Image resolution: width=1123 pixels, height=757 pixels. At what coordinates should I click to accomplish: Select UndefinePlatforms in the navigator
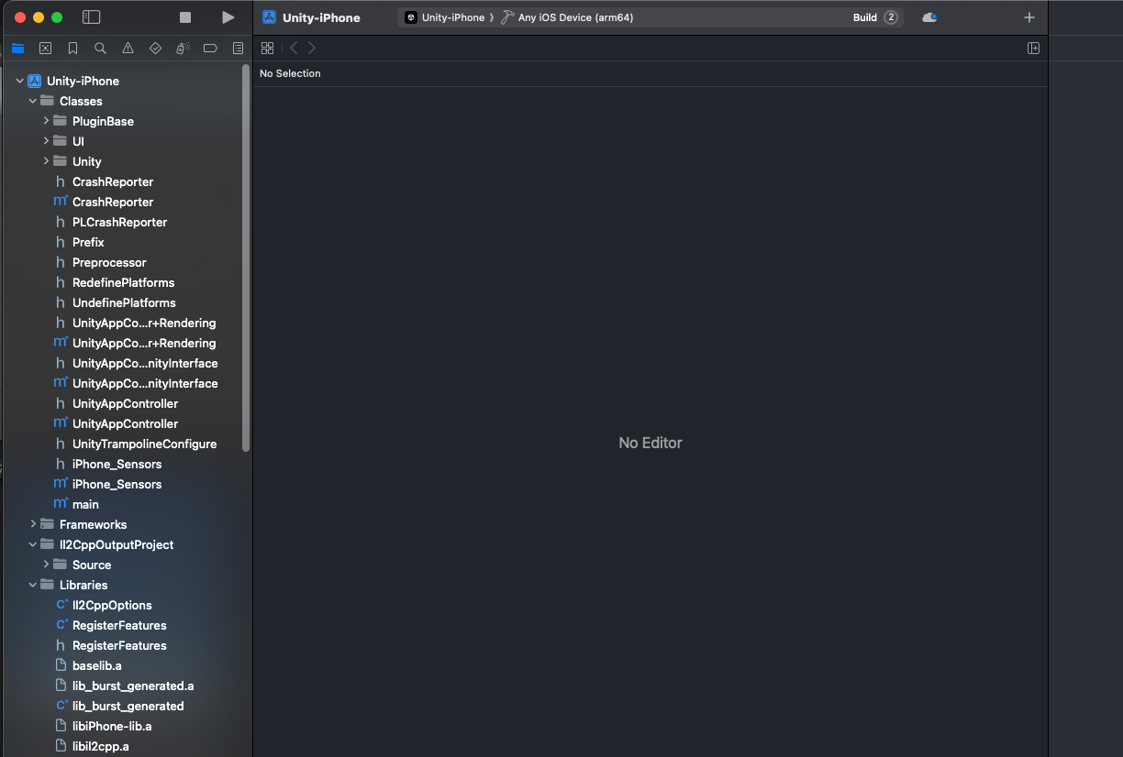point(124,302)
